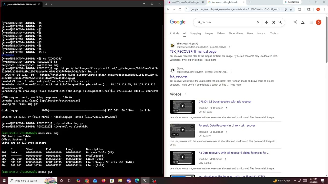Click the Chrome address bar URL

click(x=236, y=9)
